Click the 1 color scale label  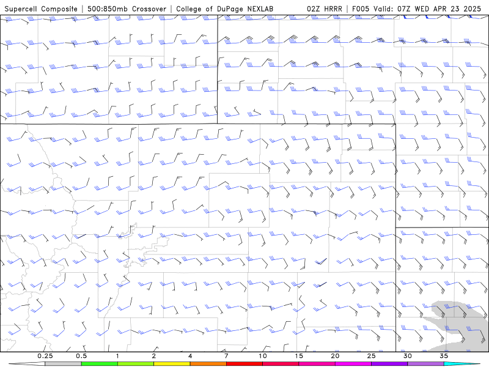[117, 356]
